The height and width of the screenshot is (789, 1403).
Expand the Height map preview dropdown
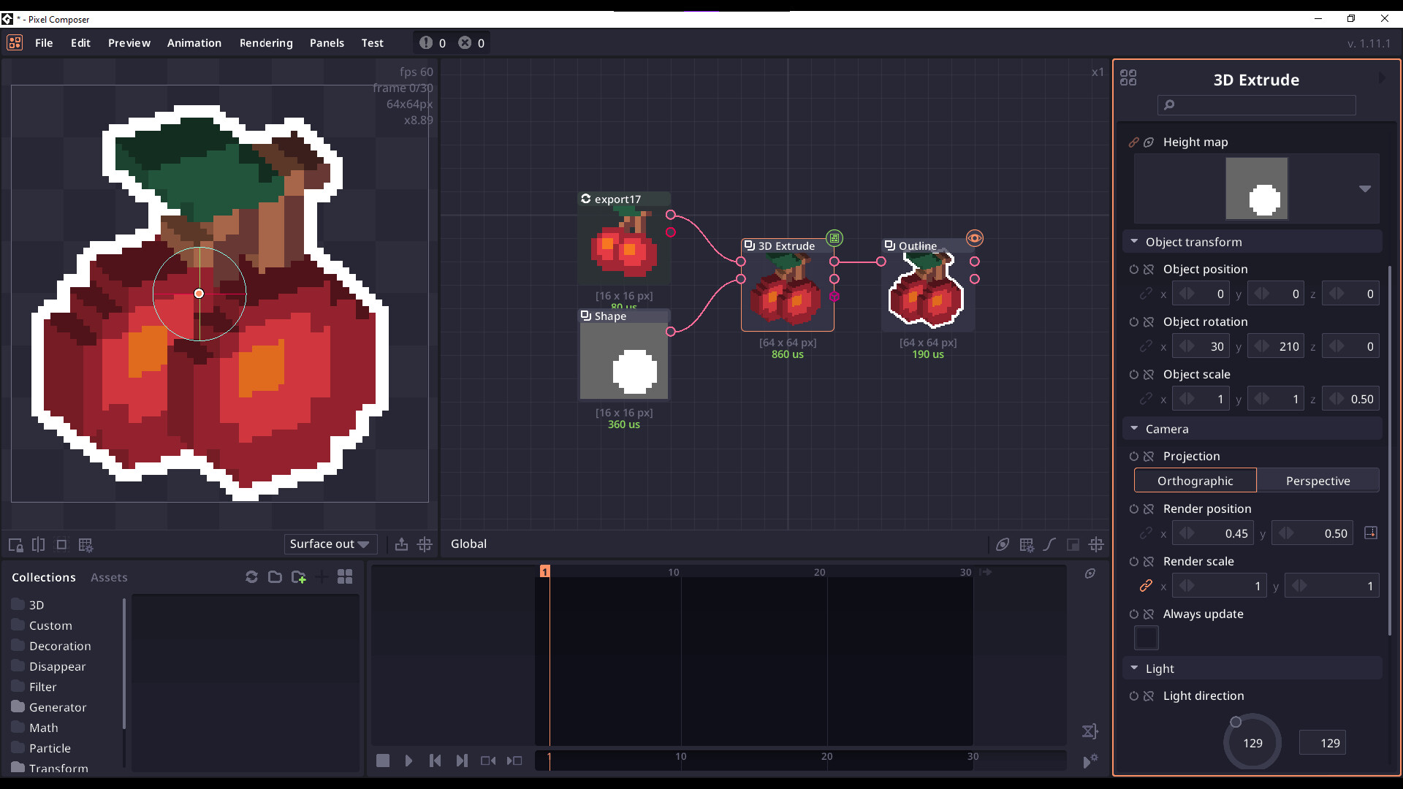pyautogui.click(x=1365, y=188)
